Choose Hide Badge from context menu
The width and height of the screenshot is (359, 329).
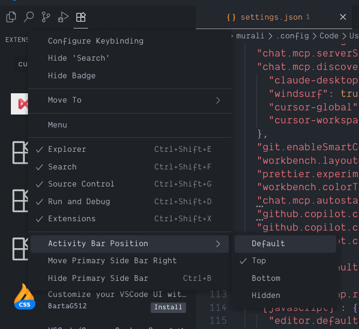click(x=71, y=76)
